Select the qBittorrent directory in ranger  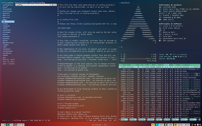[x=8, y=43]
